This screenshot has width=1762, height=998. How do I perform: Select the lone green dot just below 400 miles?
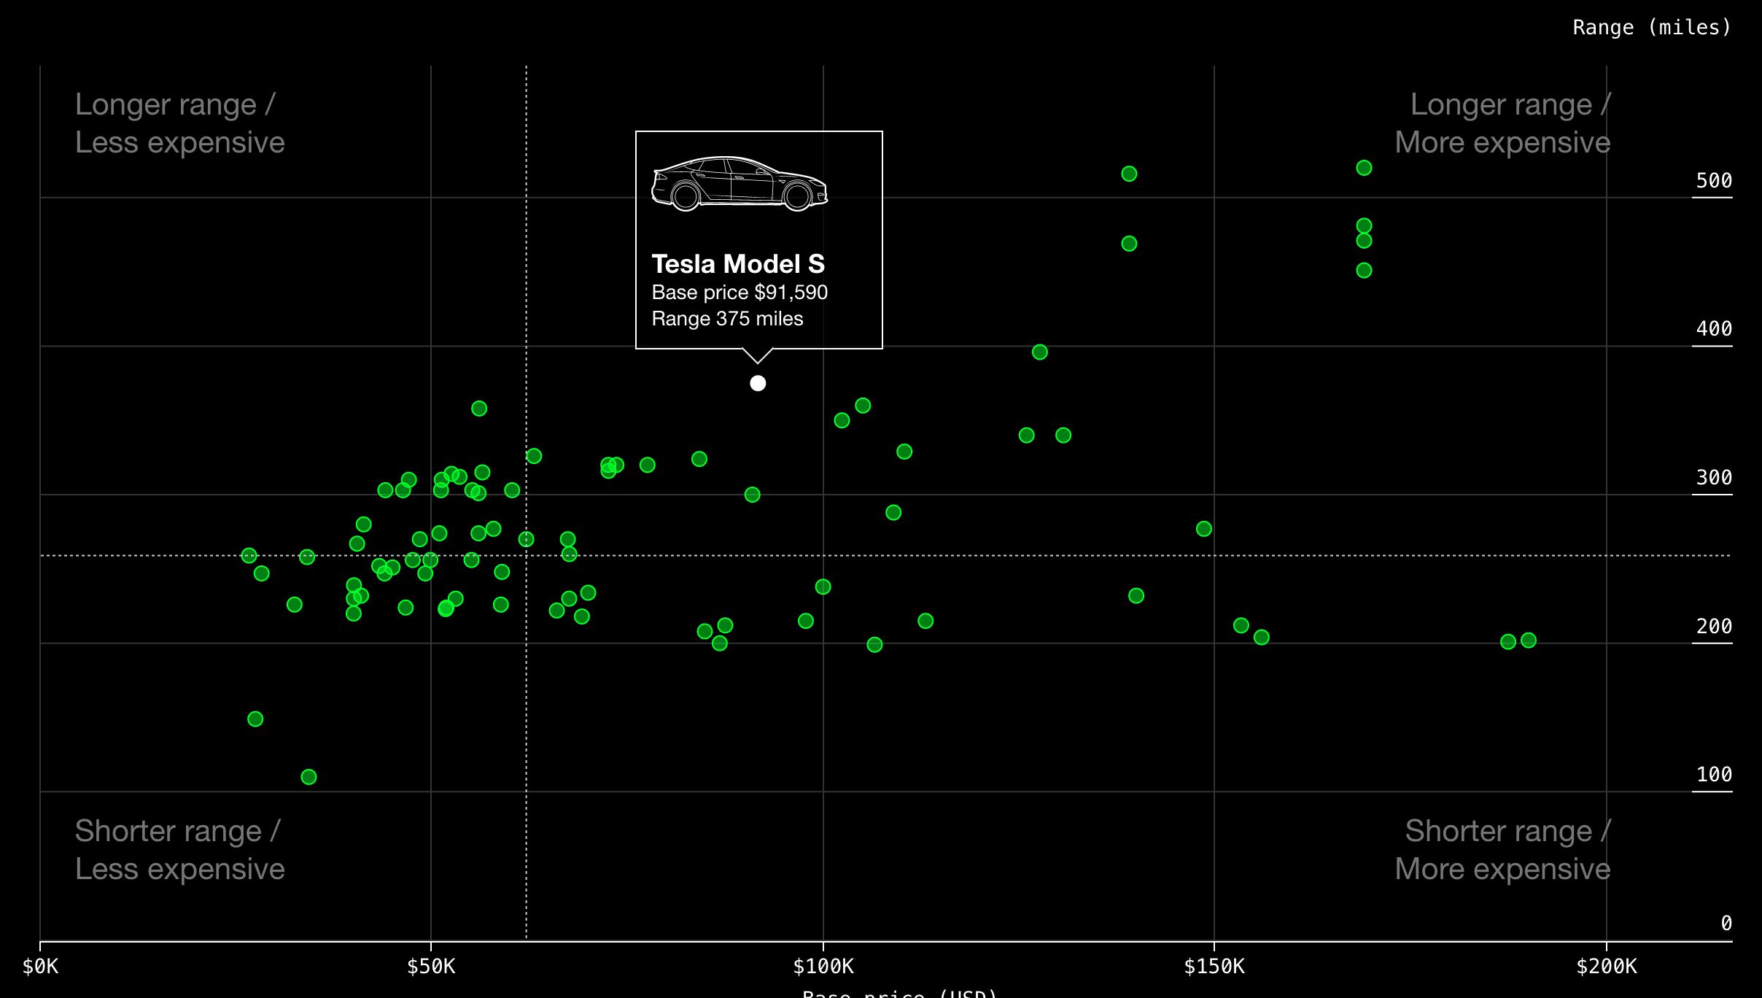click(1040, 352)
